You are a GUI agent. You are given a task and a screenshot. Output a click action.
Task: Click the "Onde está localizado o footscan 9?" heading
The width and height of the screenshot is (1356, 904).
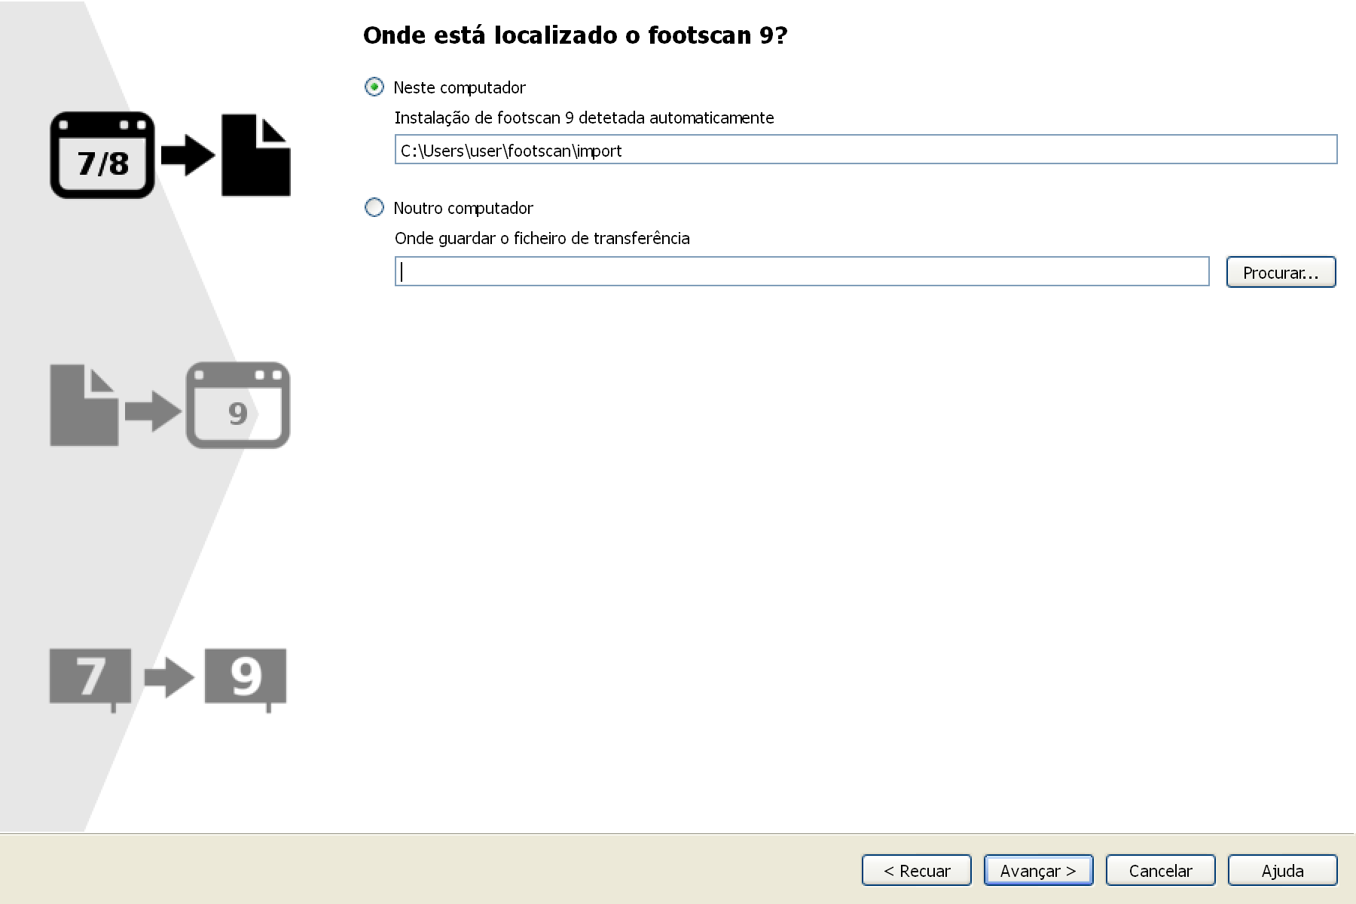pyautogui.click(x=575, y=35)
